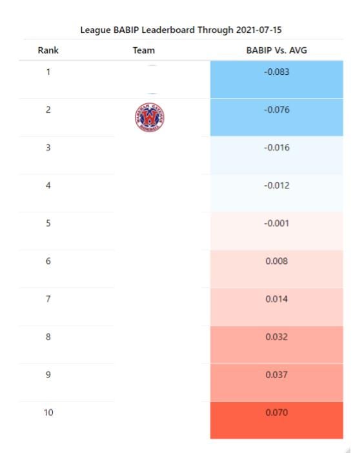The height and width of the screenshot is (453, 364).
Task: Select the -0.083 BABIP cell
Action: point(276,79)
